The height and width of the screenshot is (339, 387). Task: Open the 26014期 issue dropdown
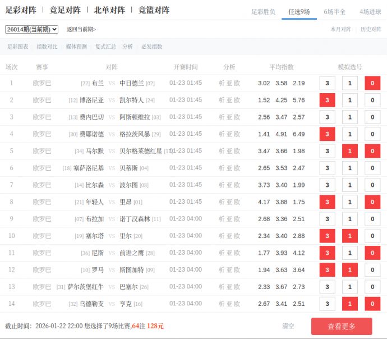(x=31, y=29)
